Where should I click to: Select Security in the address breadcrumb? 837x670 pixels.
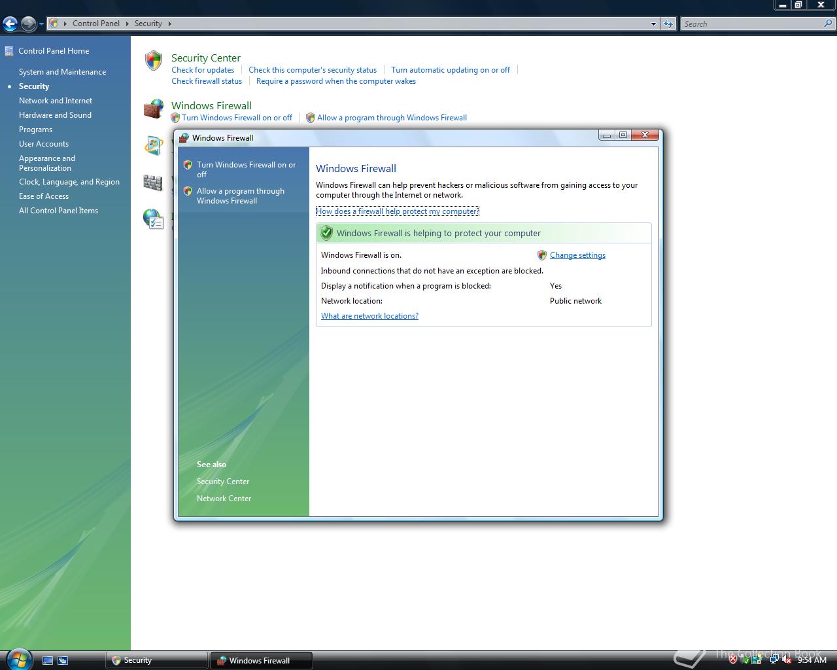pos(148,24)
